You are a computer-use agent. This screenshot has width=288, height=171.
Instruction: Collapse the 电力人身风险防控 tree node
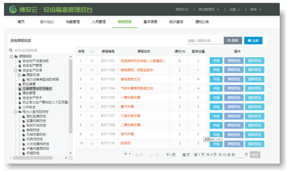pyautogui.click(x=15, y=112)
